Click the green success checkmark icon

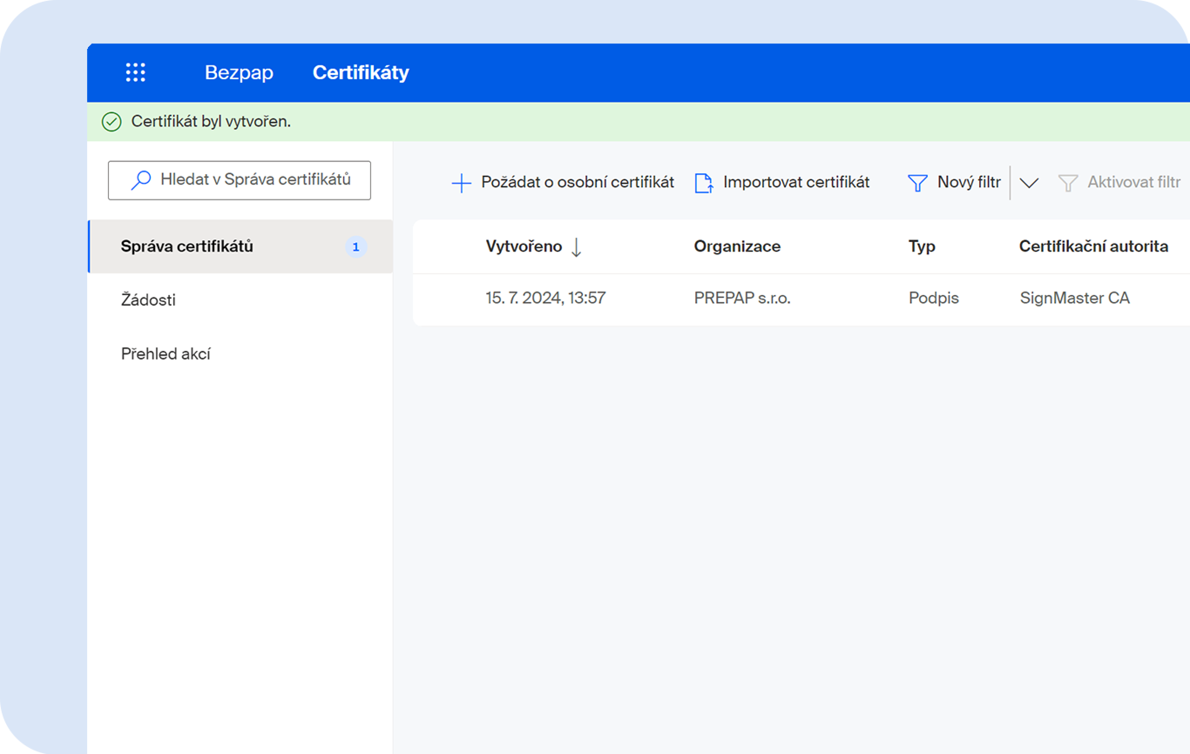[112, 121]
